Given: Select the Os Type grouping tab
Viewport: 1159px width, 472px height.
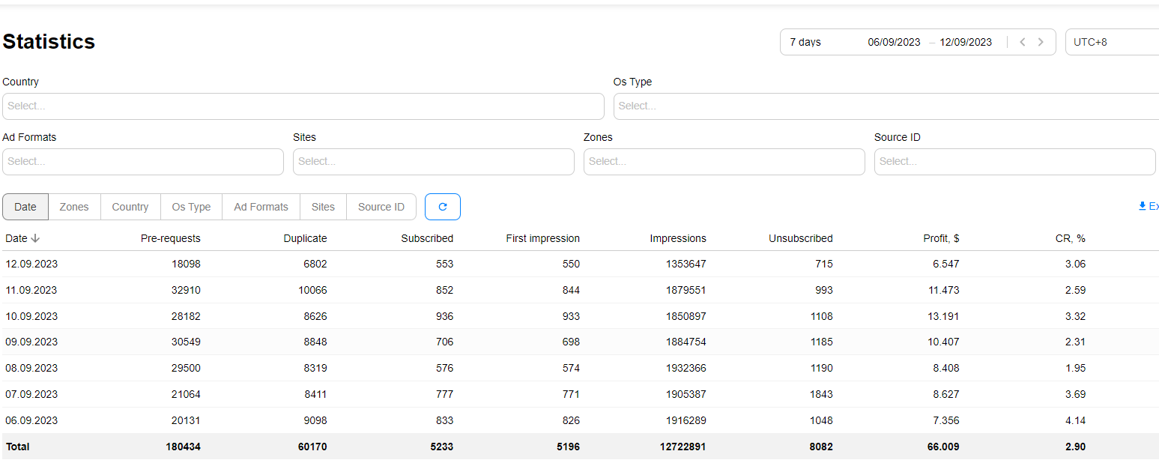Looking at the screenshot, I should pyautogui.click(x=191, y=207).
